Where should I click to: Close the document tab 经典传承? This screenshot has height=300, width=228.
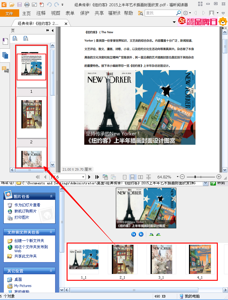[66, 24]
